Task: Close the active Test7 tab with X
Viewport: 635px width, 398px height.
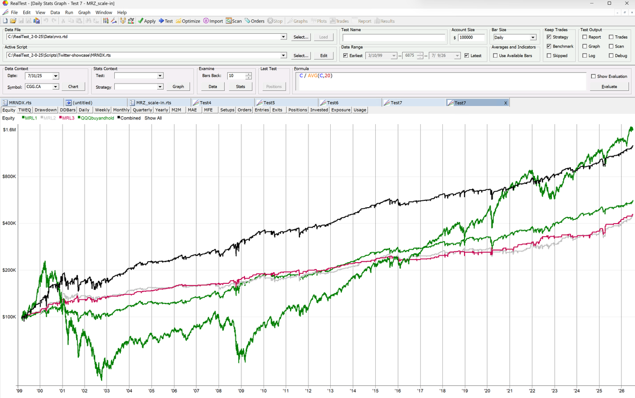Action: tap(505, 103)
